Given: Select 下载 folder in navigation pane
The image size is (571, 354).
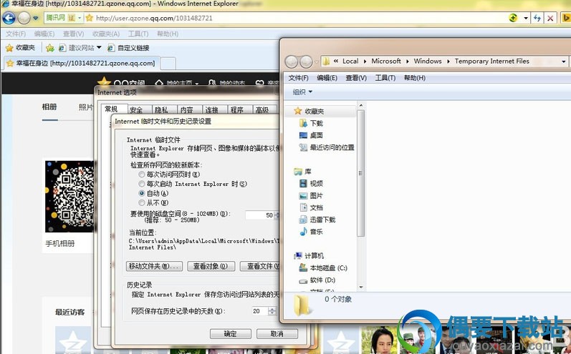Looking at the screenshot, I should [312, 123].
